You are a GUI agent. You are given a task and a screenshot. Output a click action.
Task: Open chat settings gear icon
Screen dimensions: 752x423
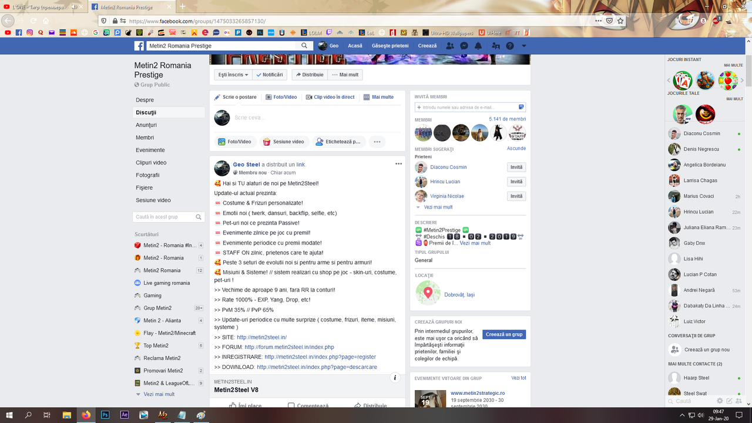[x=720, y=401]
